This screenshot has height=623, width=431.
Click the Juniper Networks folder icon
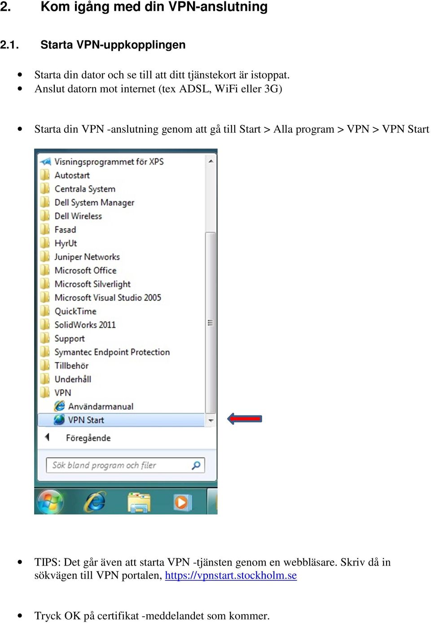pos(45,257)
